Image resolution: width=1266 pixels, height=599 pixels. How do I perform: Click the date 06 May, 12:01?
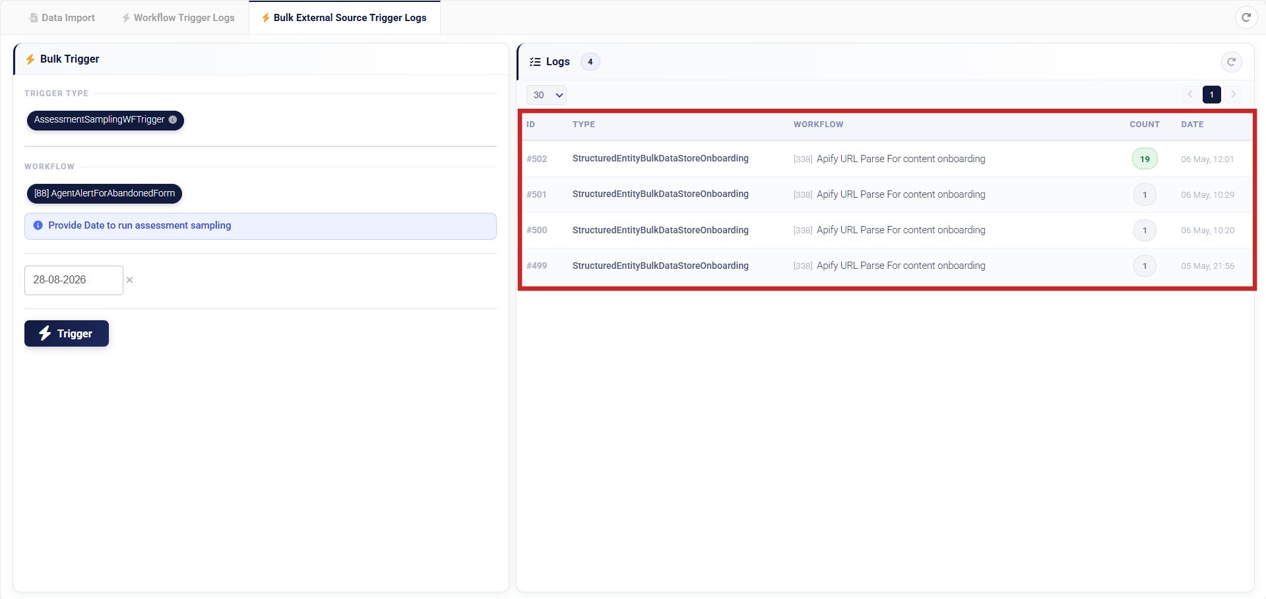click(x=1207, y=159)
